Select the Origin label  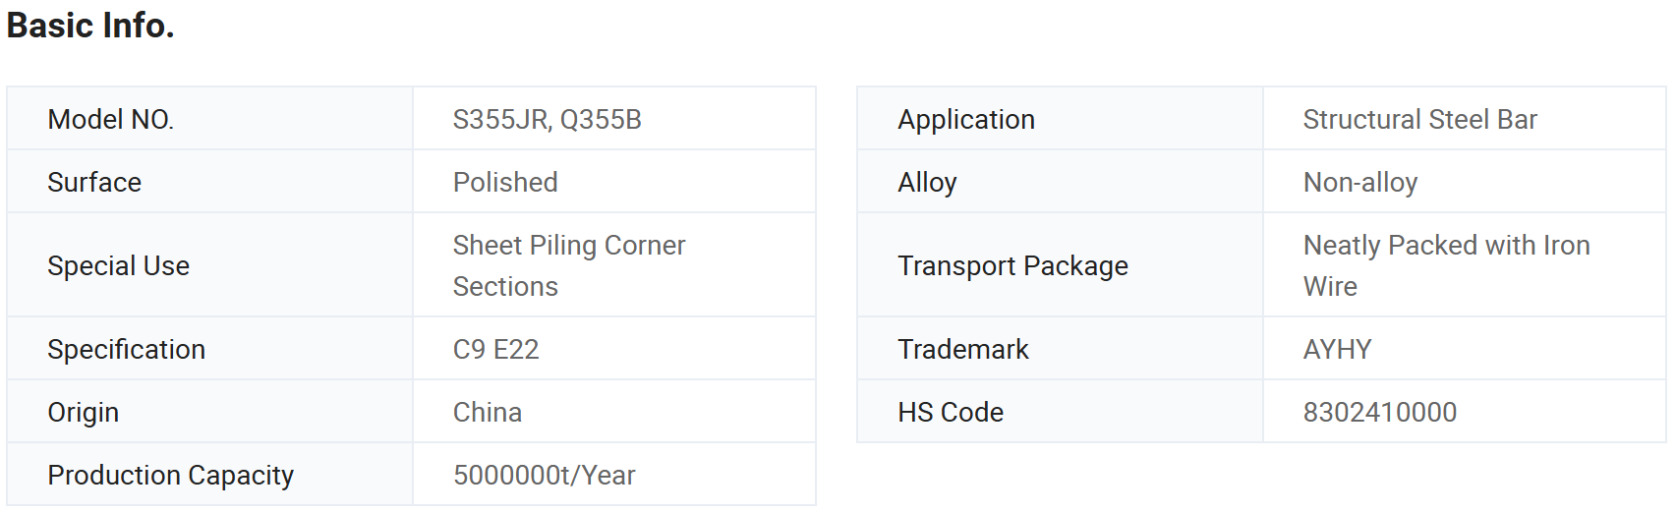[83, 413]
